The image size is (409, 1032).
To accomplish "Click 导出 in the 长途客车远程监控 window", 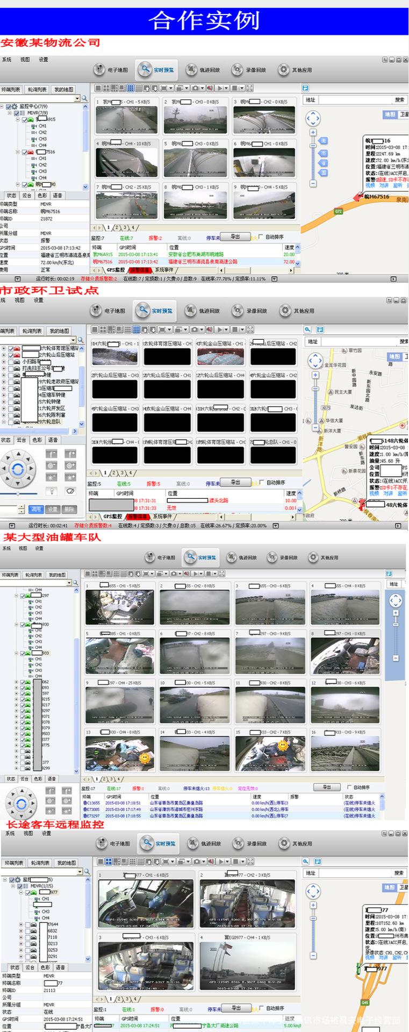I will 235,1008.
